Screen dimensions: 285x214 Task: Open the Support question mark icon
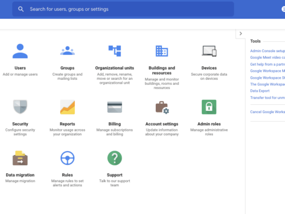pos(114,158)
